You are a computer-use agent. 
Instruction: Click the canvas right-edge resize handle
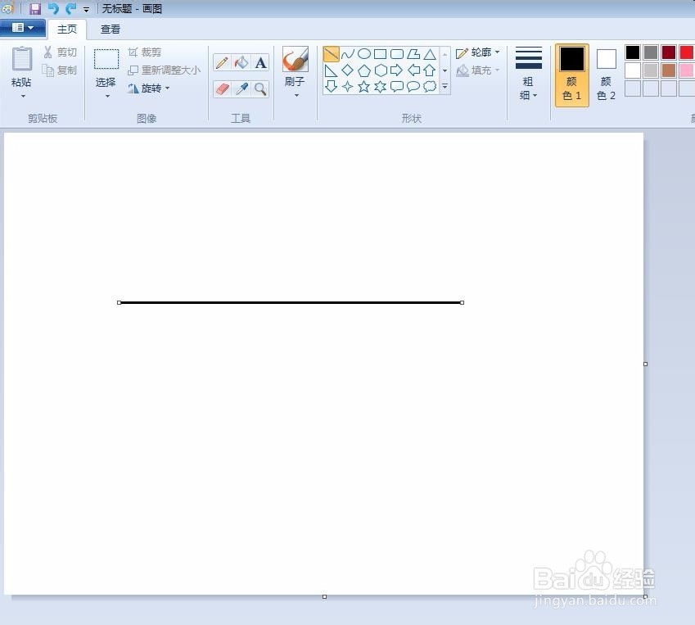(x=645, y=364)
